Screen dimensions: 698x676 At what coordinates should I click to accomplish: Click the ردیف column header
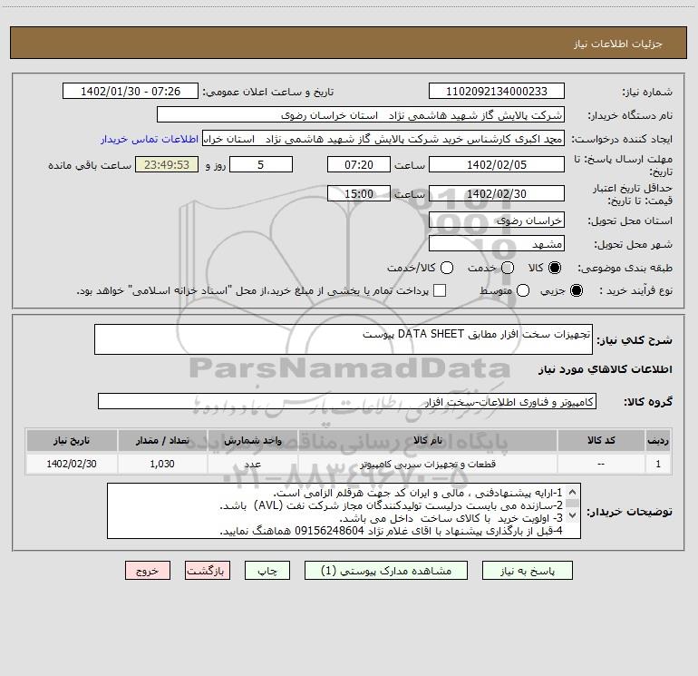658,440
